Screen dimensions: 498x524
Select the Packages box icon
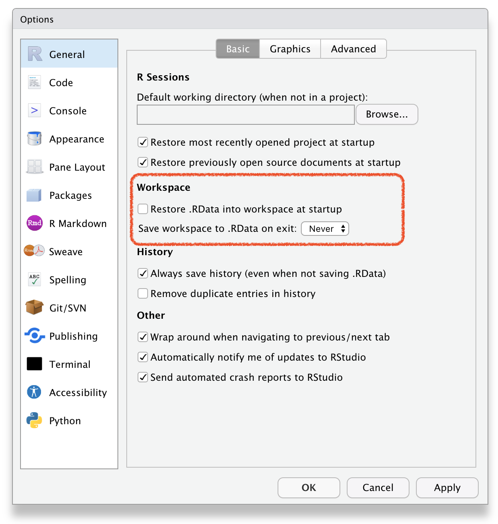[x=35, y=195]
